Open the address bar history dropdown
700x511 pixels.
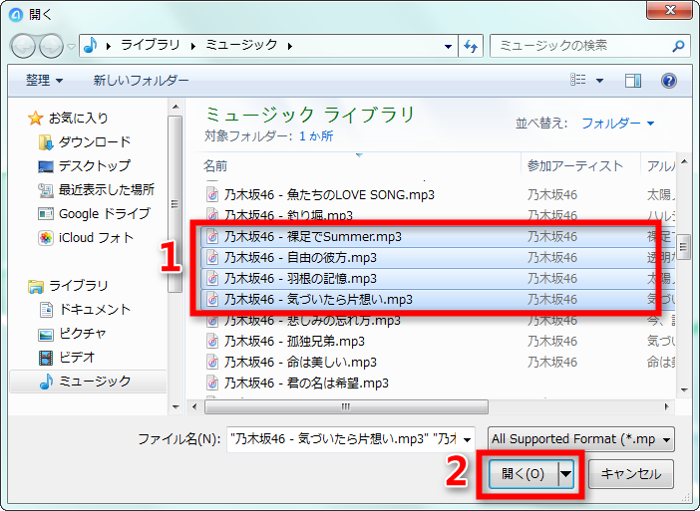coord(448,46)
